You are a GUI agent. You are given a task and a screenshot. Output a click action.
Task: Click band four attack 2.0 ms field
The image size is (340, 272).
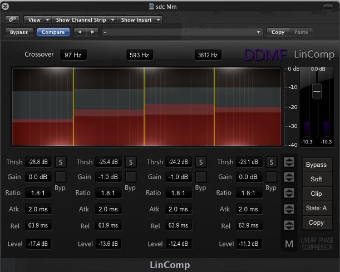point(249,209)
